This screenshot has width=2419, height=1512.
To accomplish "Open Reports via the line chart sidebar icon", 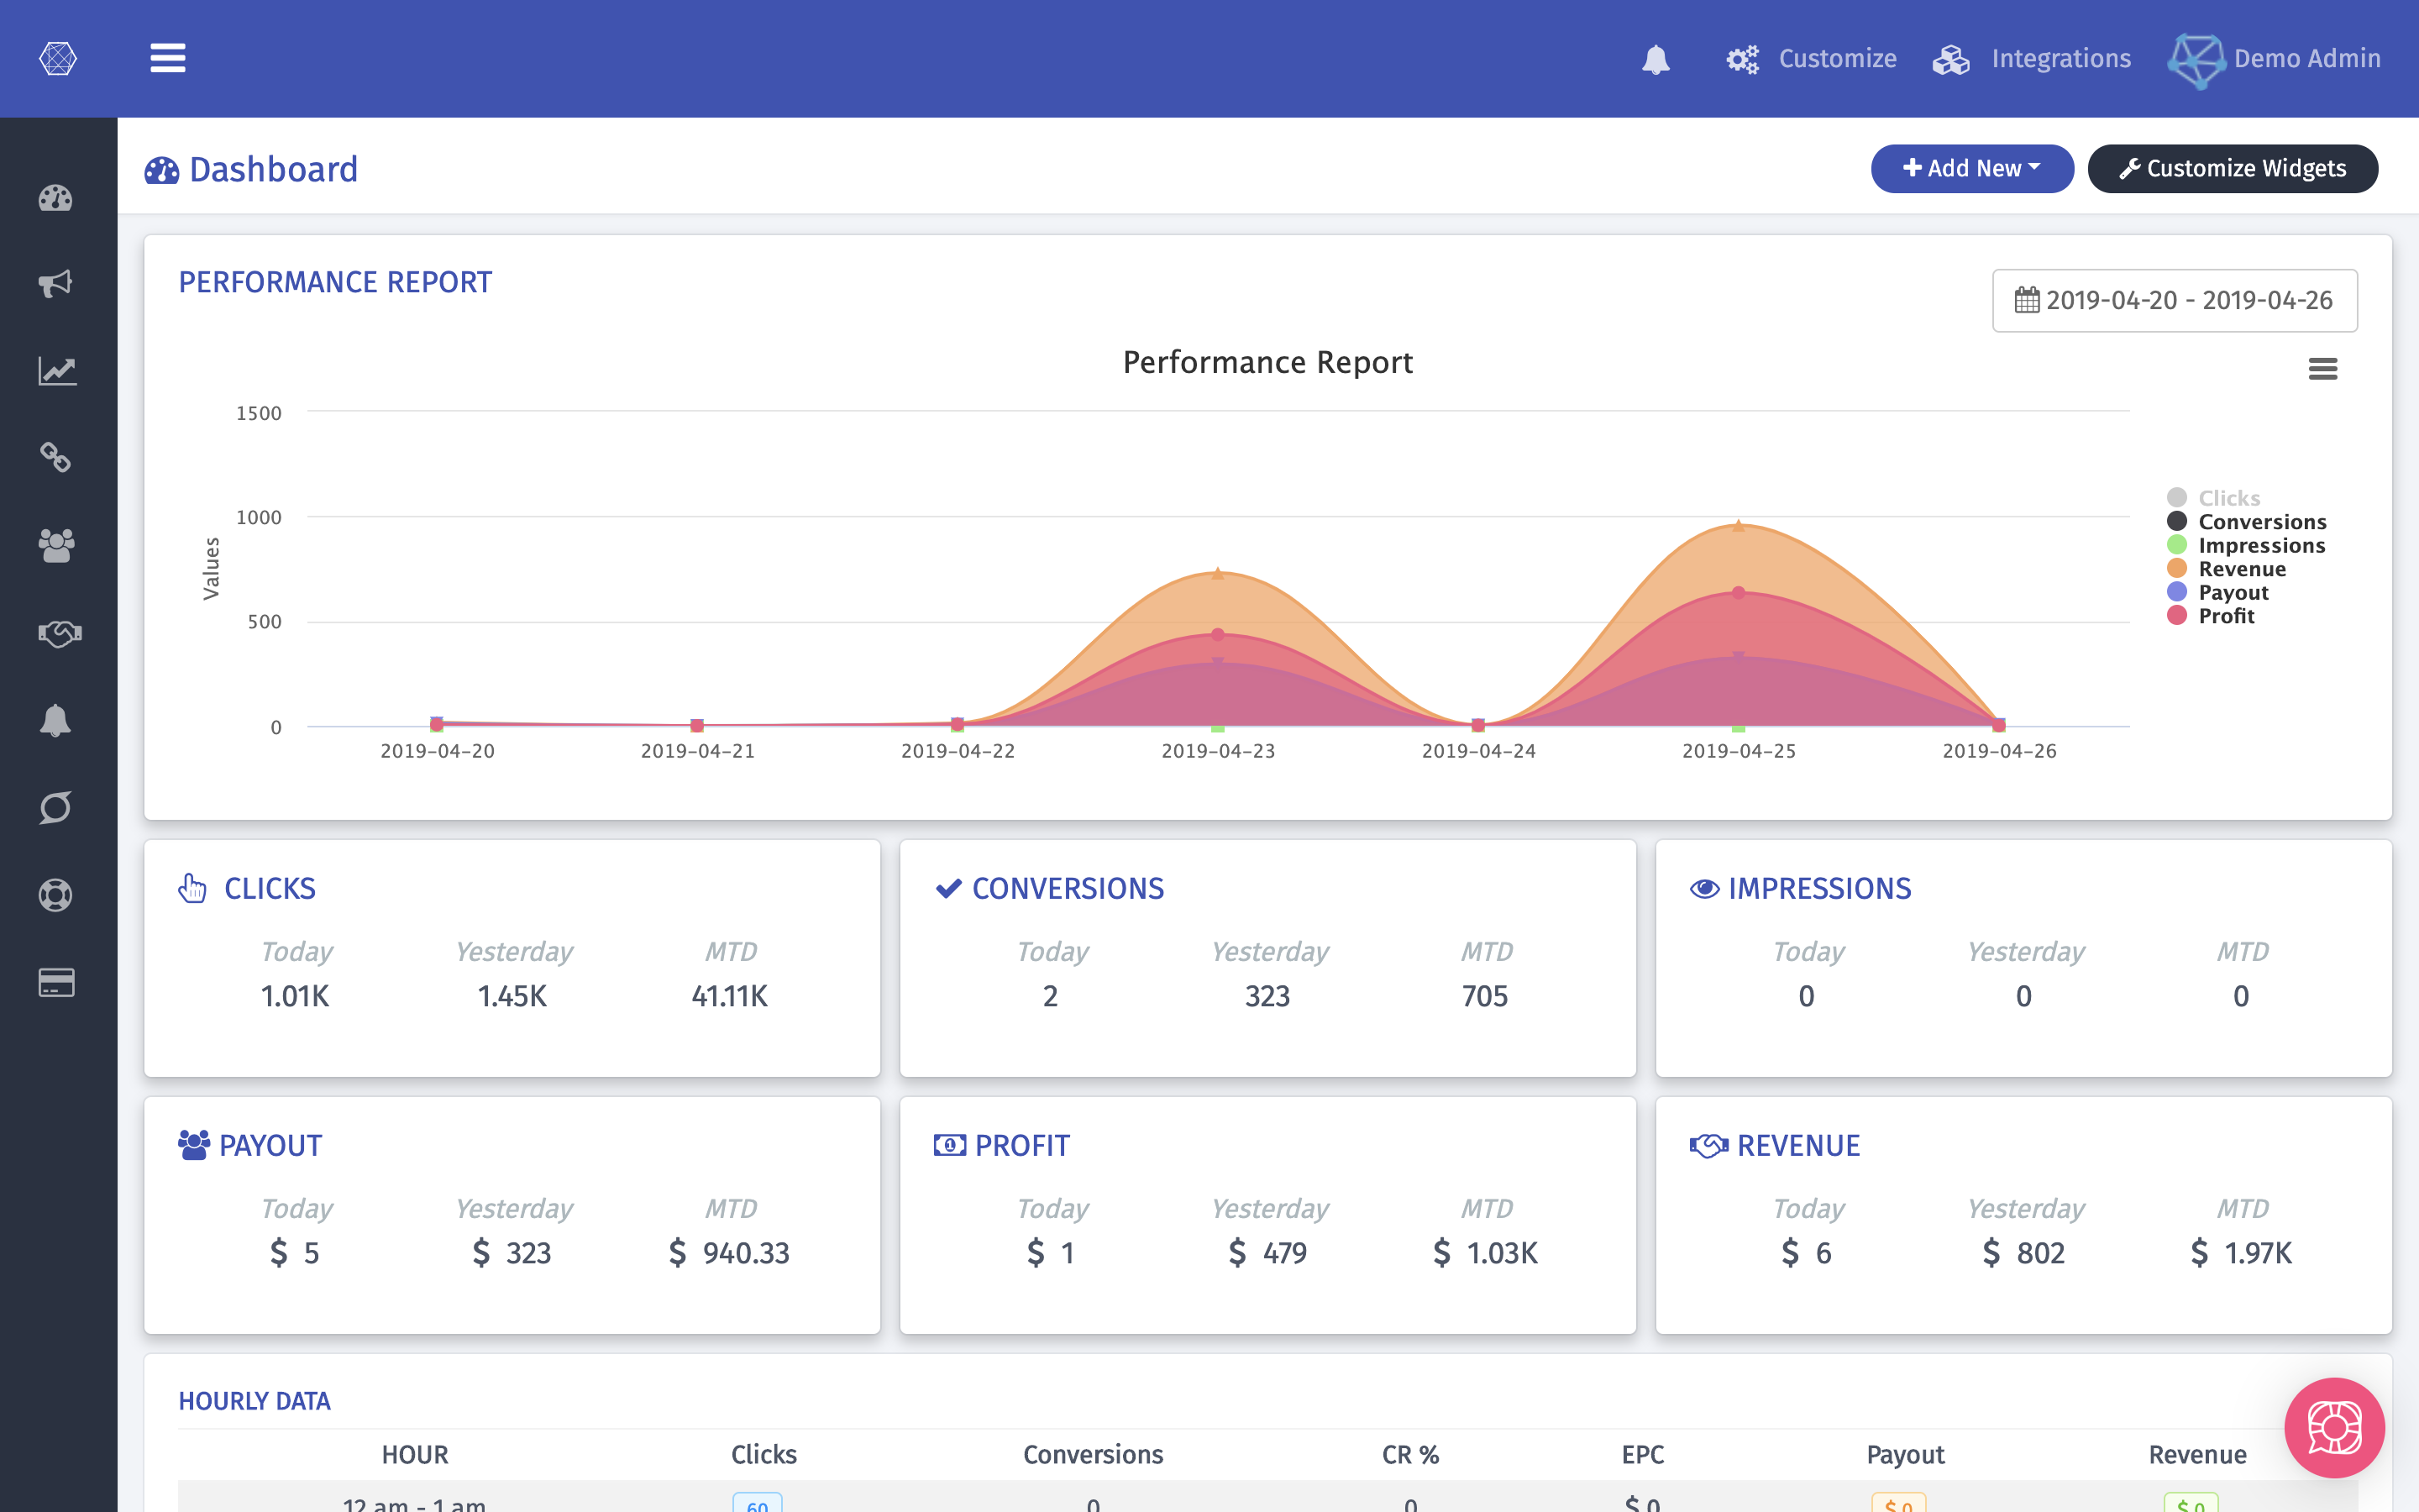I will pos(56,370).
